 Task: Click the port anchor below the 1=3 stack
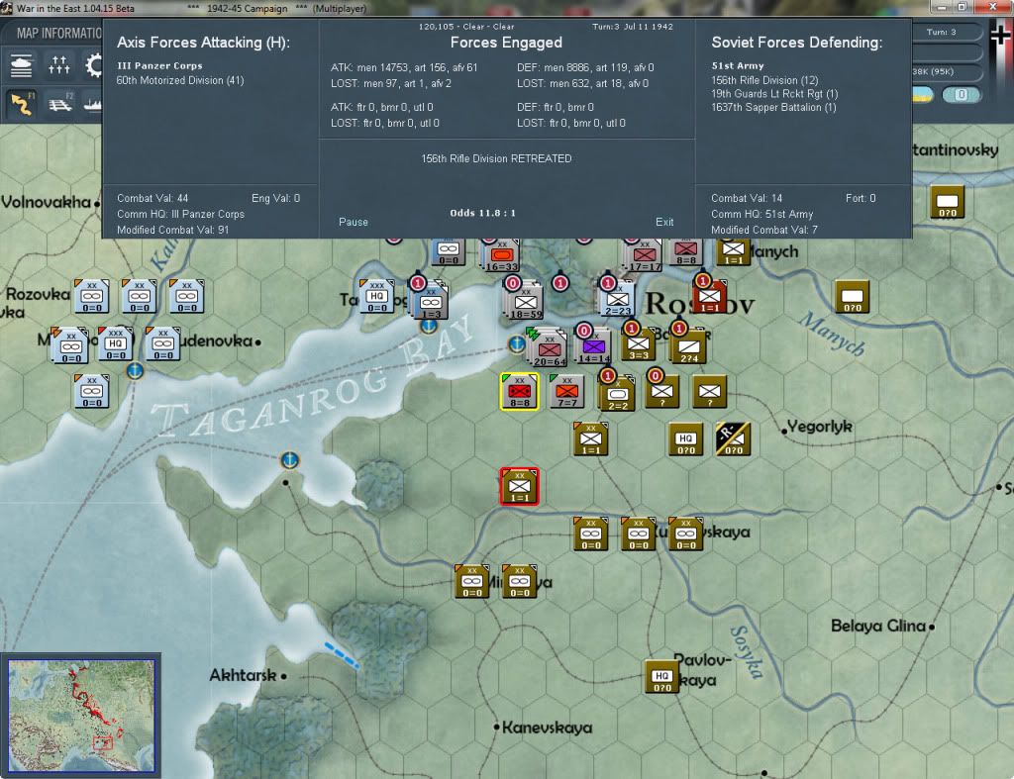click(x=428, y=326)
